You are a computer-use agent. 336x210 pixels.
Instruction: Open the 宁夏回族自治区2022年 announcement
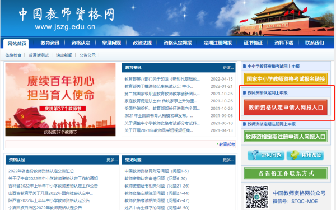(x=45, y=208)
